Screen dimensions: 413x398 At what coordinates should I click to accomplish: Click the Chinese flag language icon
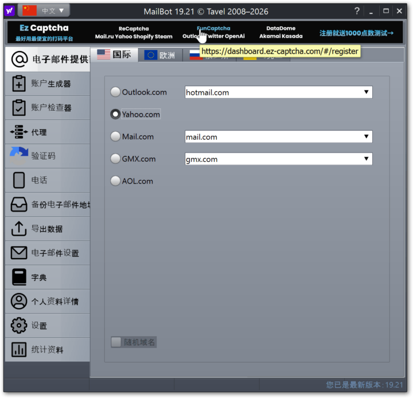click(29, 10)
